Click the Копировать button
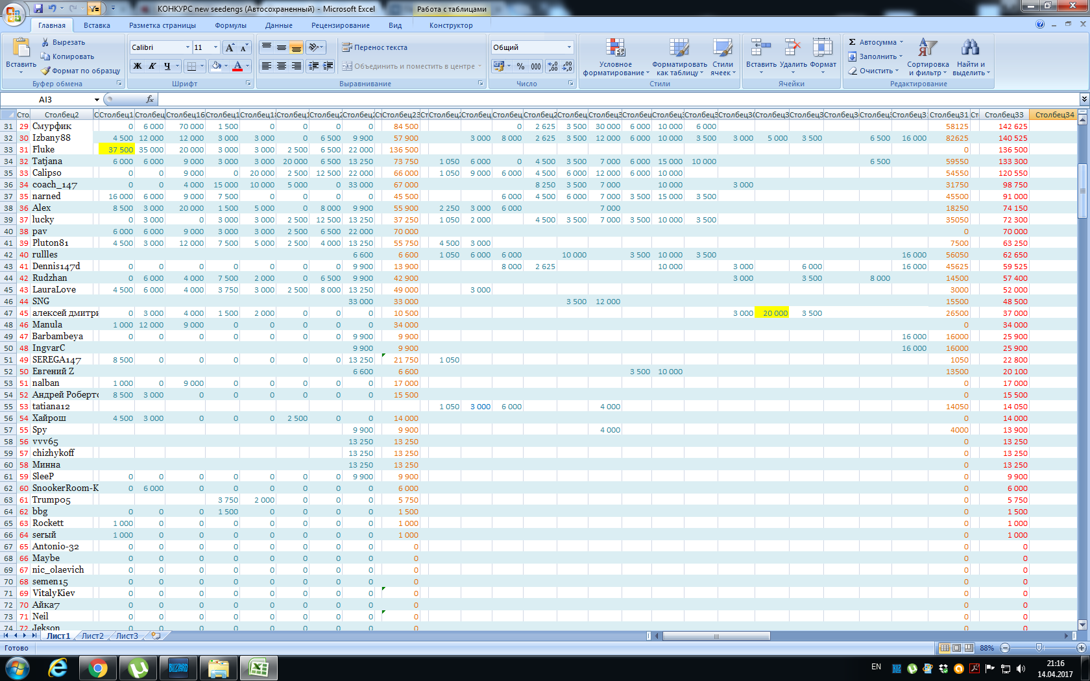 click(67, 56)
